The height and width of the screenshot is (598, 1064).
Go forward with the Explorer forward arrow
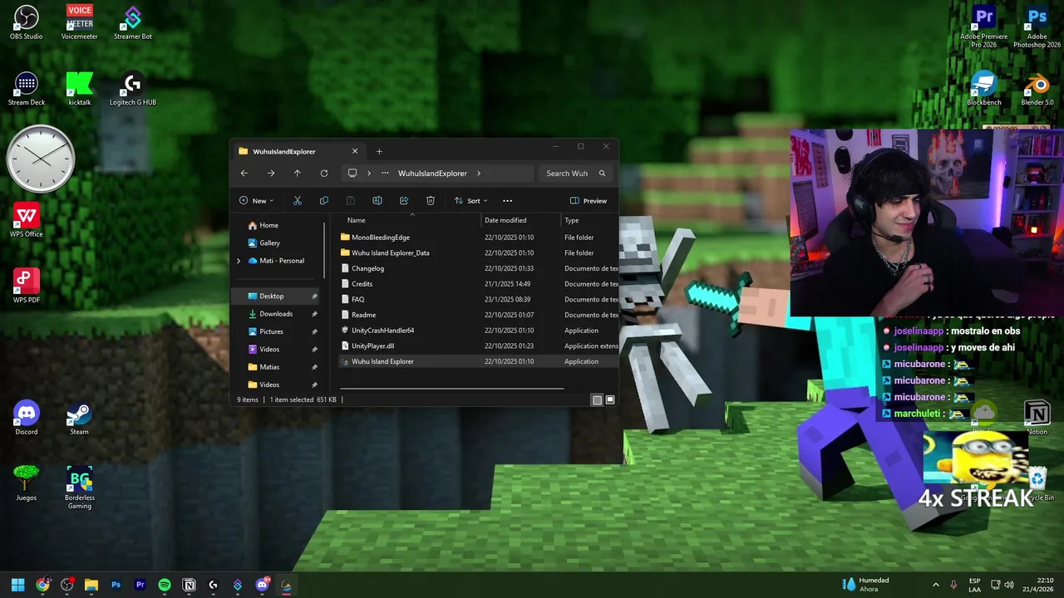pyautogui.click(x=271, y=174)
